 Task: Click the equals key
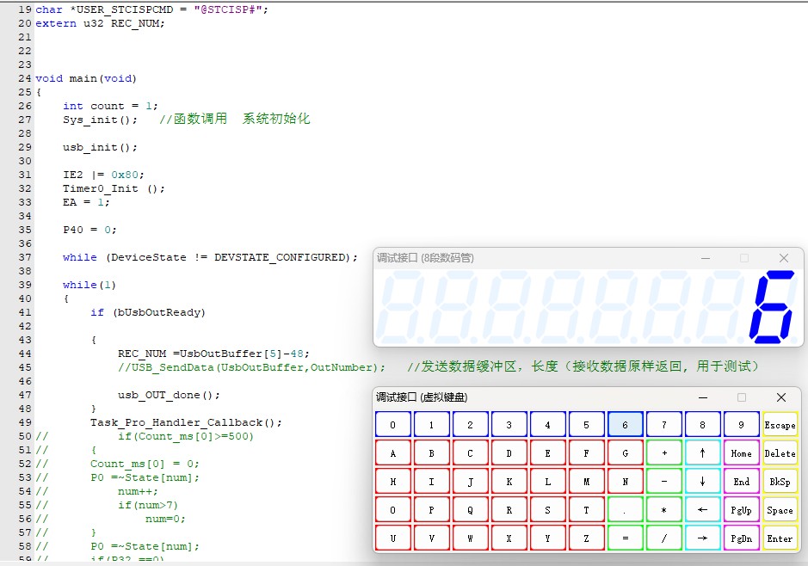(625, 538)
